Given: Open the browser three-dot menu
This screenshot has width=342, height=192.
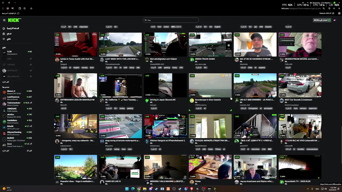Looking at the screenshot, I should coord(3,8).
